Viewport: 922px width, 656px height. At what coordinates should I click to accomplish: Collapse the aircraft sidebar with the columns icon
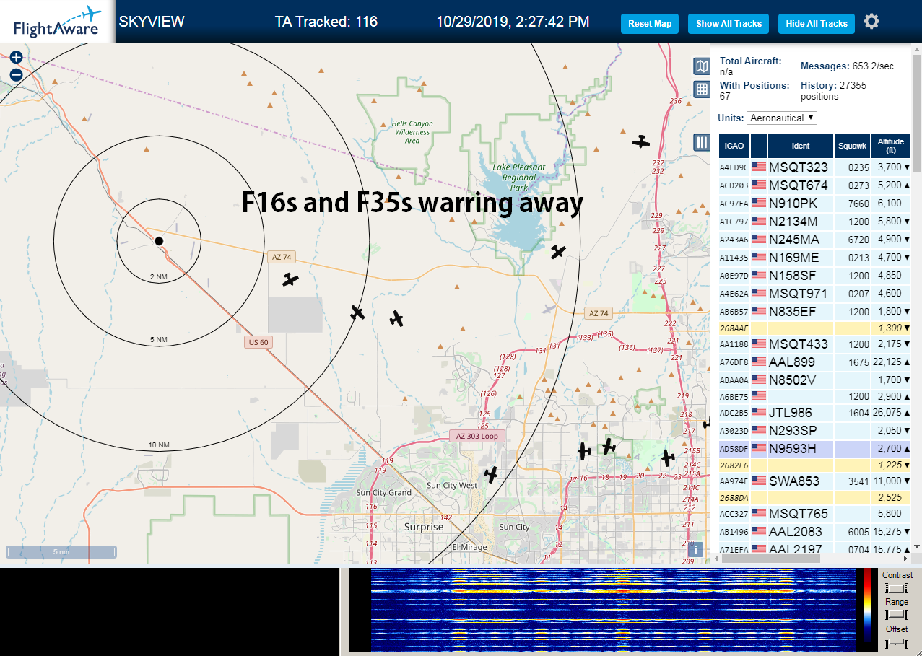(x=701, y=142)
